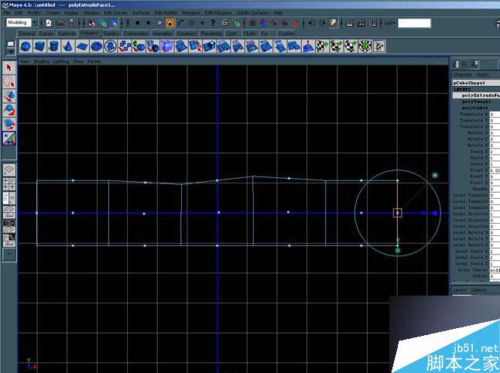
Task: Click the last checkered shelf icon
Action: (x=378, y=46)
